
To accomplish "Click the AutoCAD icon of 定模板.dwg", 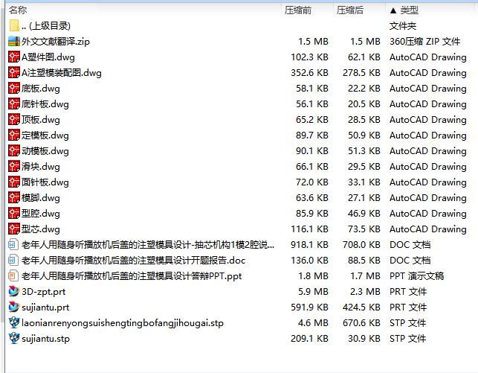I will (x=14, y=136).
